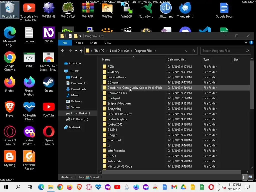Switch to large thumbnails view icon
256x192 pixels.
pyautogui.click(x=250, y=177)
